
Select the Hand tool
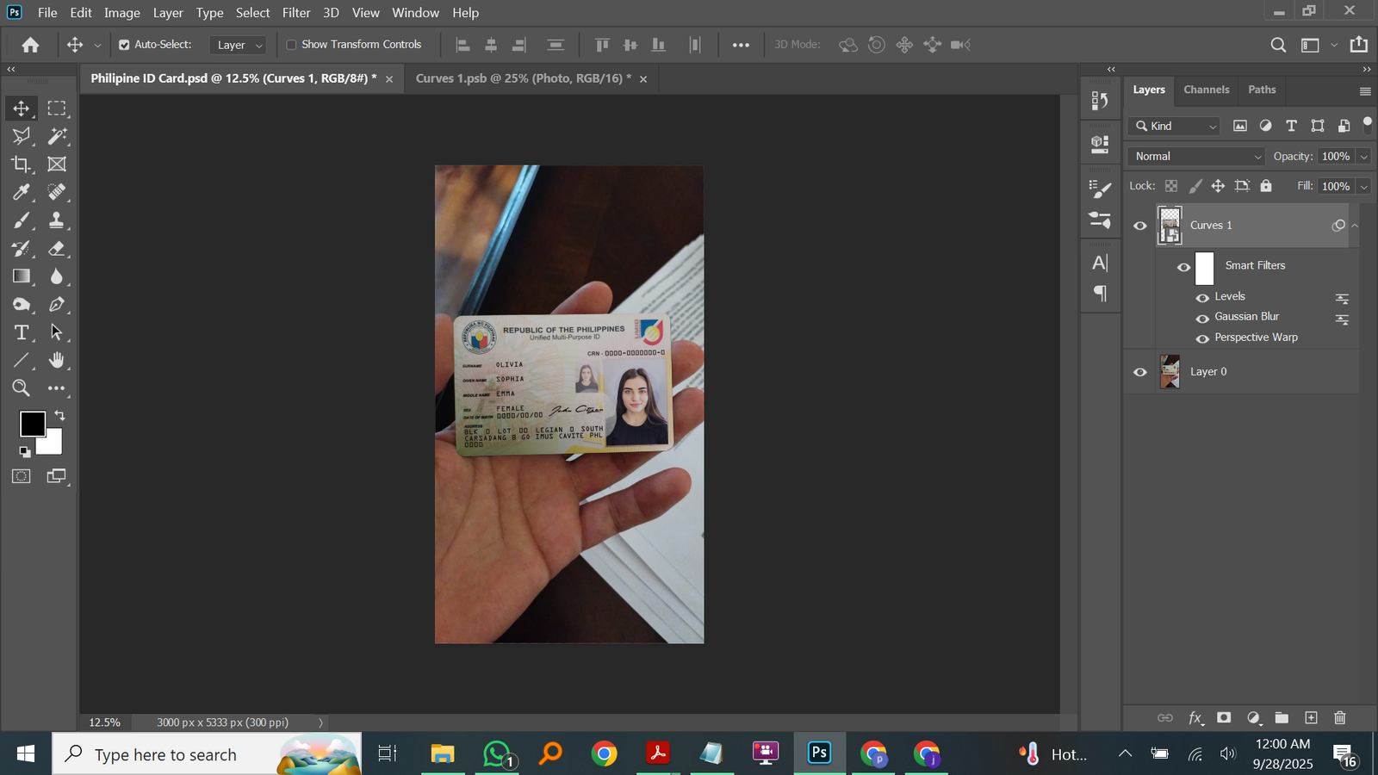[57, 360]
